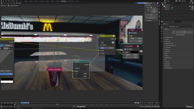Open the Render menu
Image resolution: width=194 pixels, height=109 pixels.
coord(9,1)
